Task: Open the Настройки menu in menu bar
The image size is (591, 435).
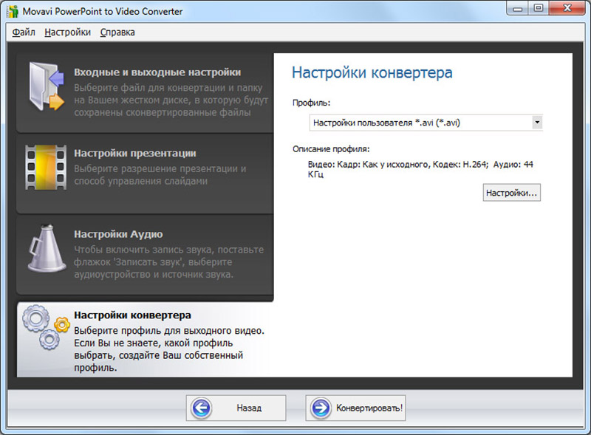Action: tap(67, 32)
